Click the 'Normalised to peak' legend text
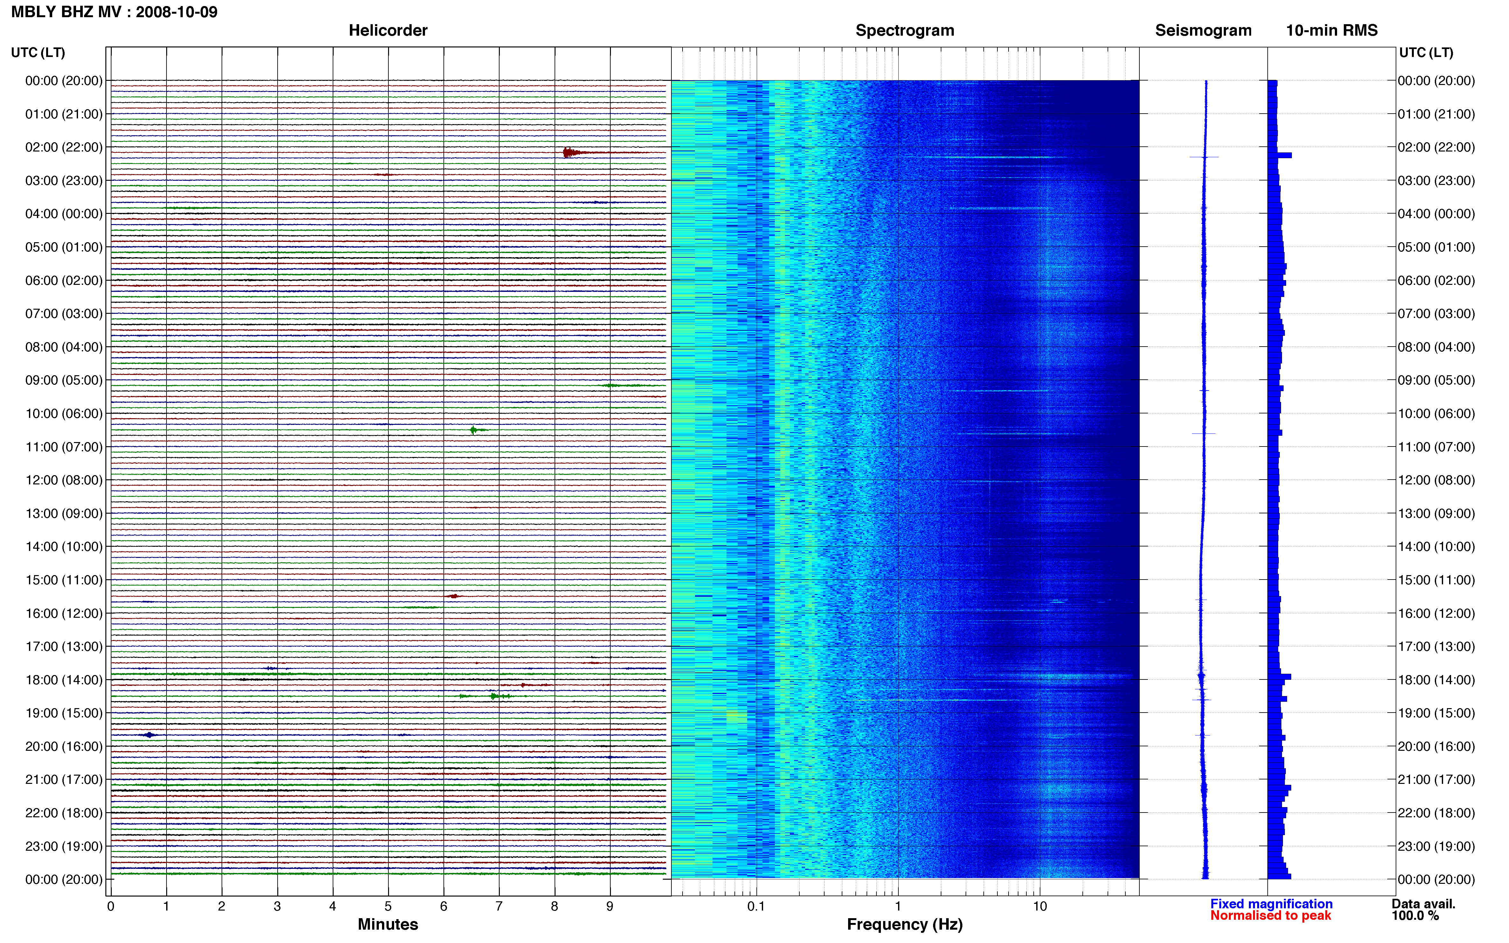 (x=1271, y=916)
